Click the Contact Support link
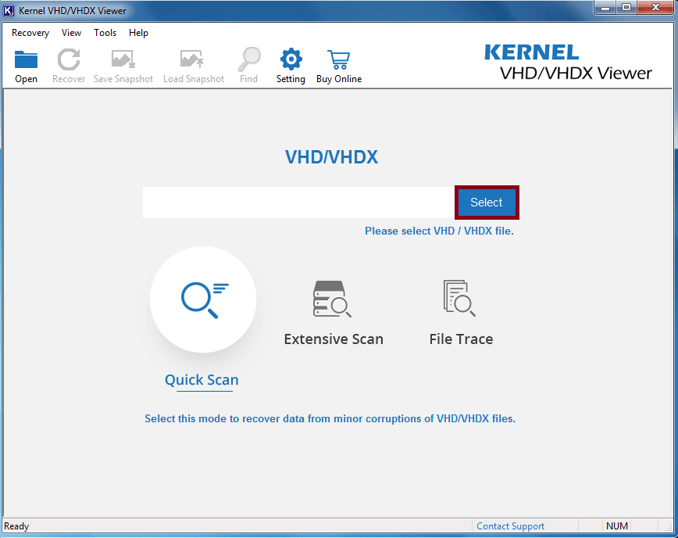This screenshot has height=538, width=678. (x=510, y=526)
